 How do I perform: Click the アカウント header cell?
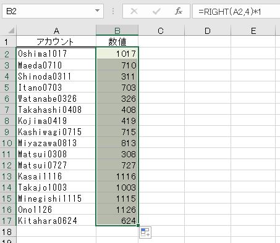56,42
